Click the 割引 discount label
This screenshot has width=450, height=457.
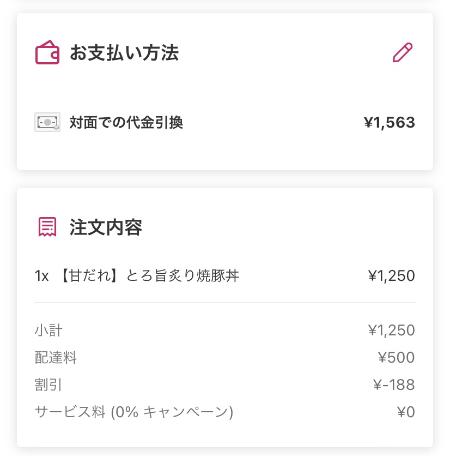pos(48,384)
